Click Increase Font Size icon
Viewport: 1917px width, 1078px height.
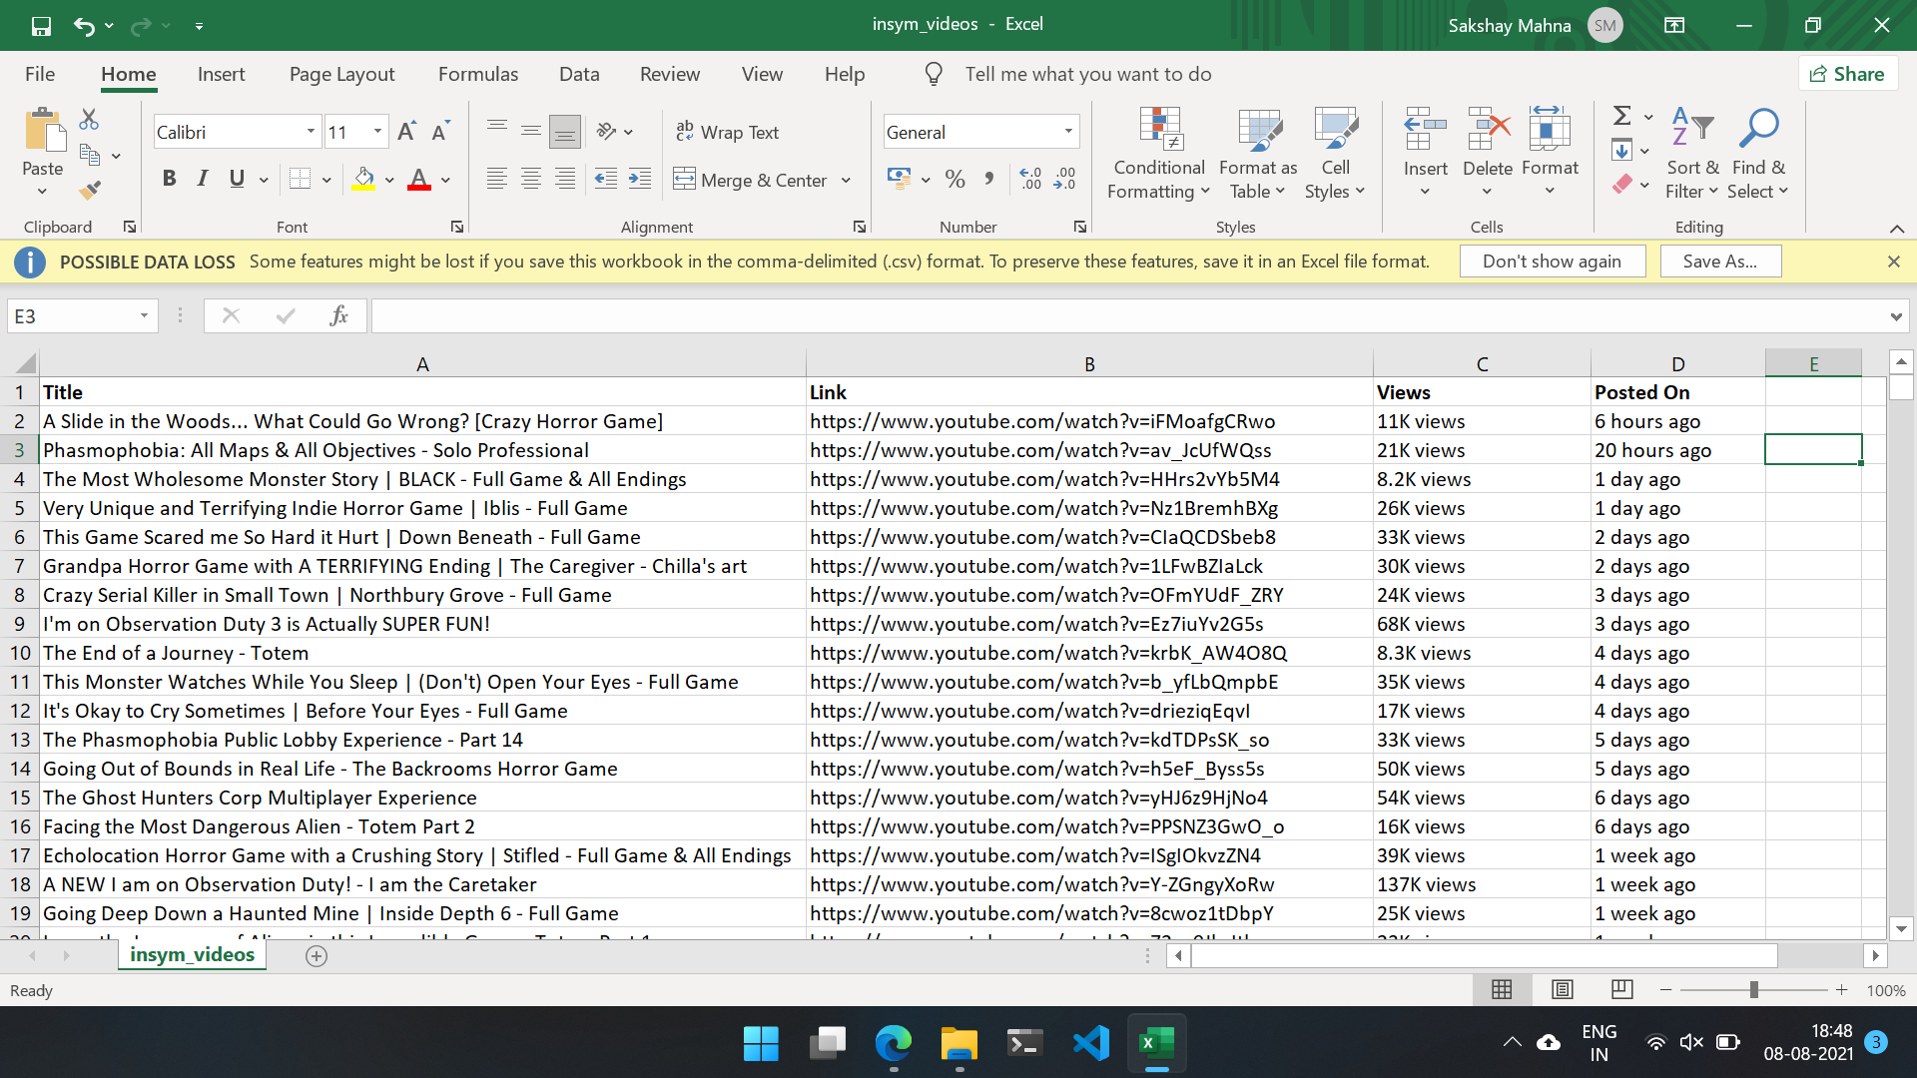406,132
